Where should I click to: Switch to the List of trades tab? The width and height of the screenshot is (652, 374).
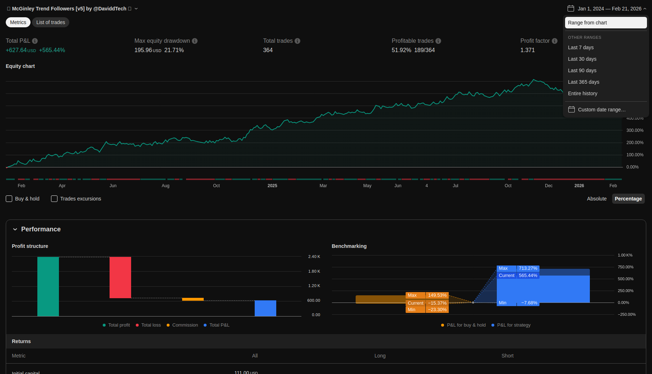tap(51, 22)
